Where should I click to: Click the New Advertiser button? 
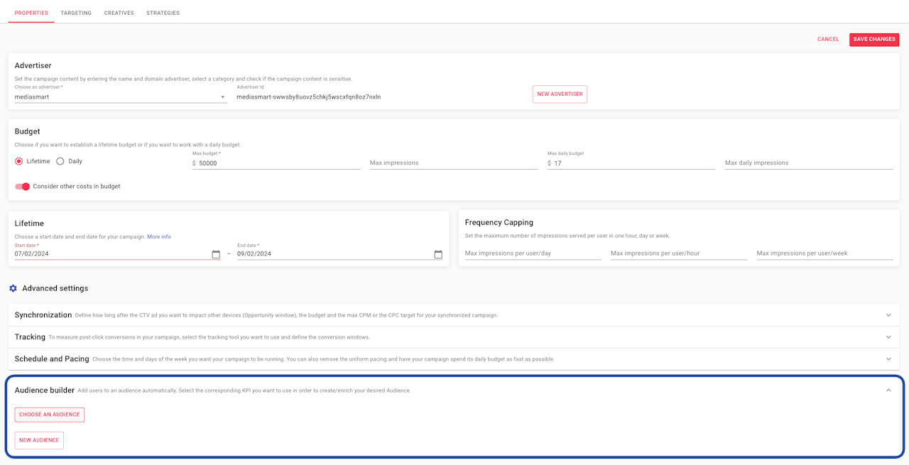(560, 94)
